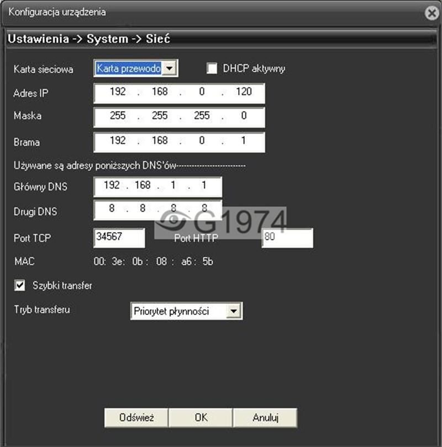Click the third octet of Główny DNS

coord(173,185)
